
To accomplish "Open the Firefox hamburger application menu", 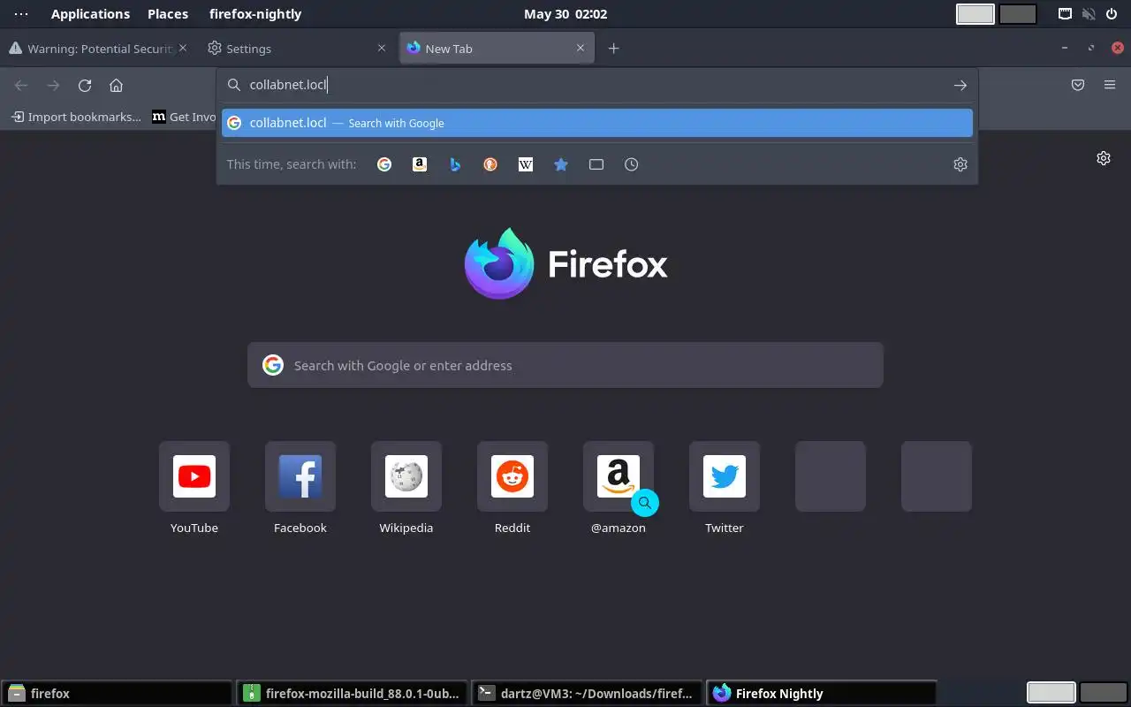I will point(1110,86).
